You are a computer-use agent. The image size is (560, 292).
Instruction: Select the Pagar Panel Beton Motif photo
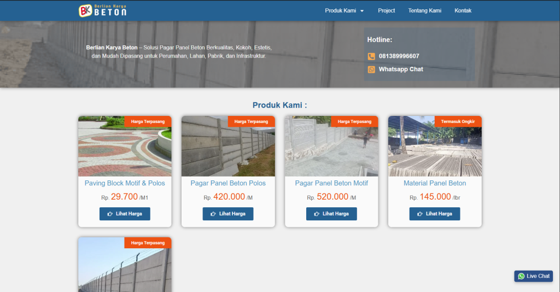[x=331, y=147]
